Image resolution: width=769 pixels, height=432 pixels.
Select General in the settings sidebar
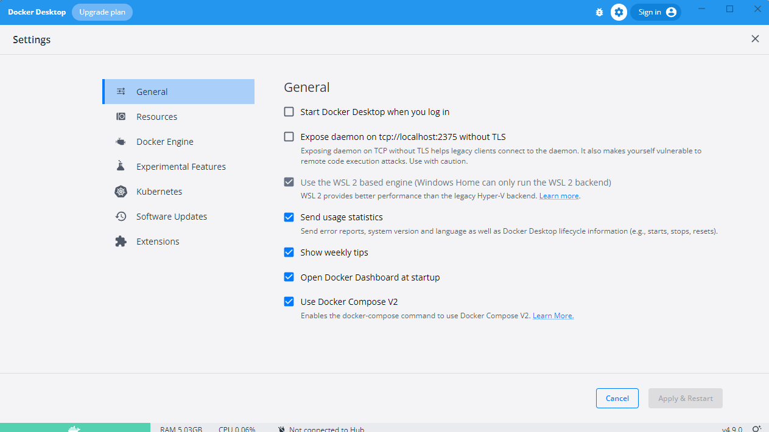coord(152,91)
